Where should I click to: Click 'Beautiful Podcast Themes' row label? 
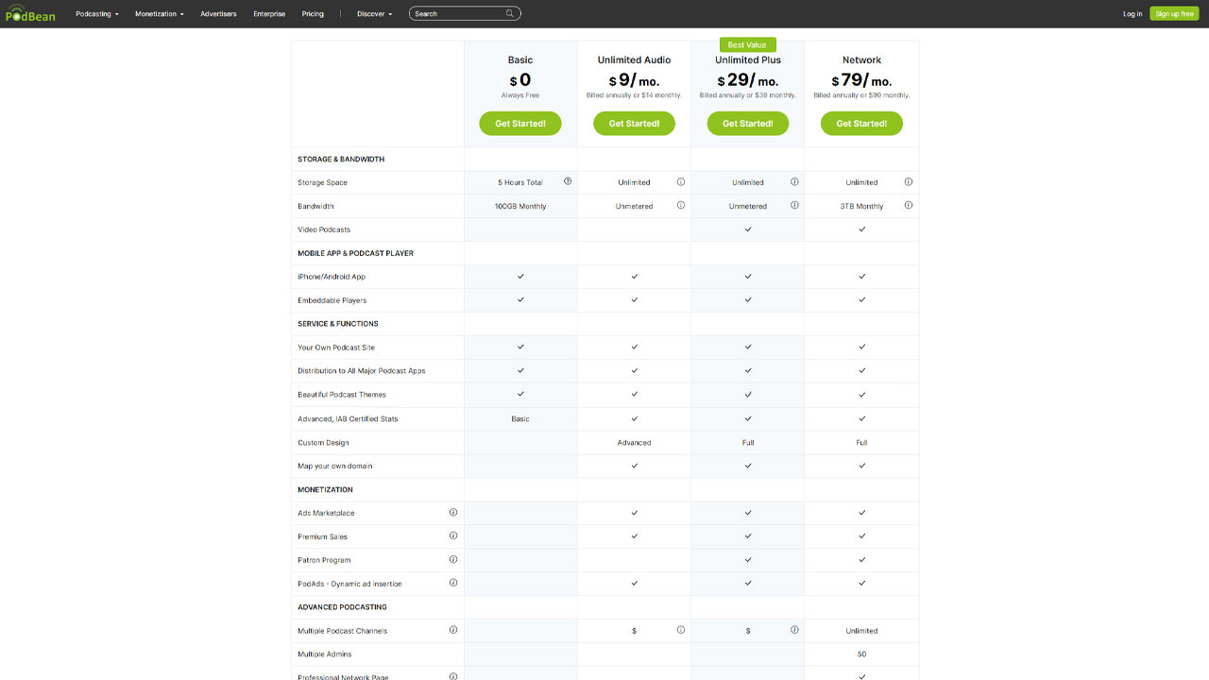click(342, 395)
